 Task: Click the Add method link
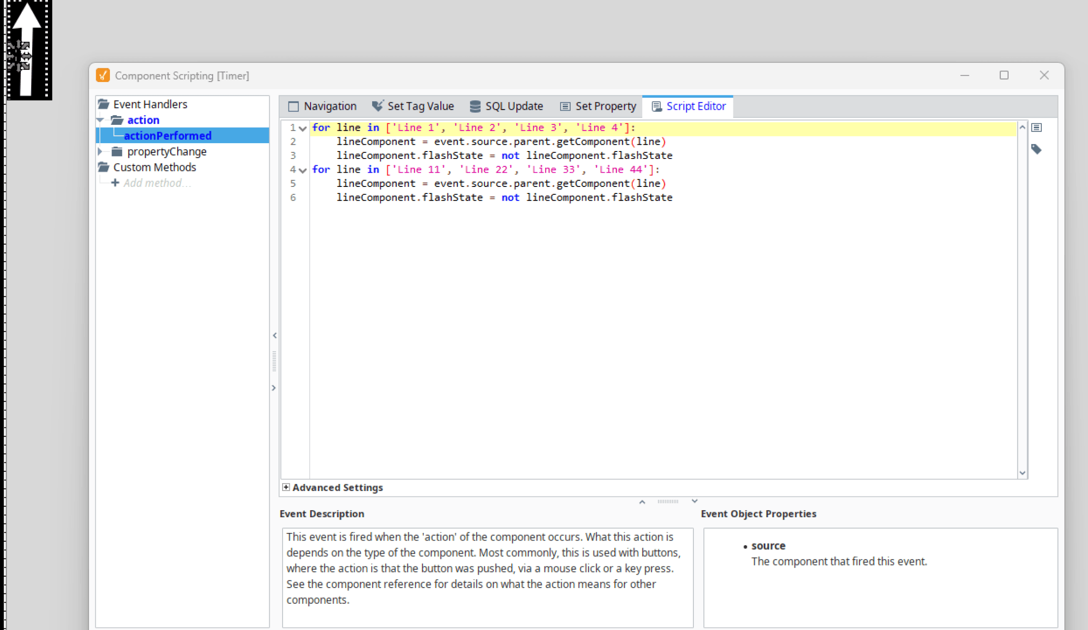tap(157, 183)
